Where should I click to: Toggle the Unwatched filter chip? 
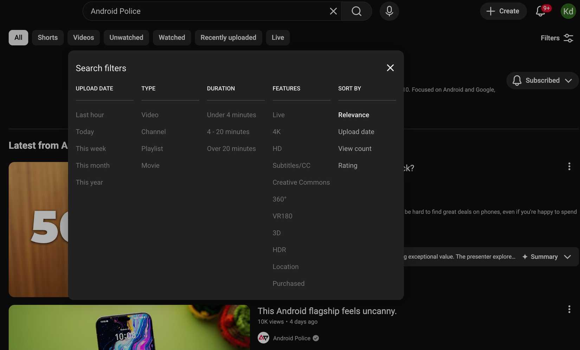tap(126, 38)
